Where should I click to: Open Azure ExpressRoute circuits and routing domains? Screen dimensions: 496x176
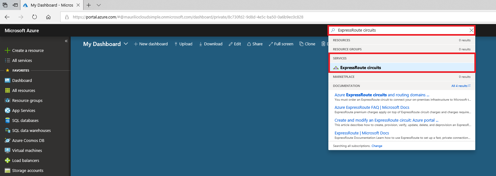382,95
